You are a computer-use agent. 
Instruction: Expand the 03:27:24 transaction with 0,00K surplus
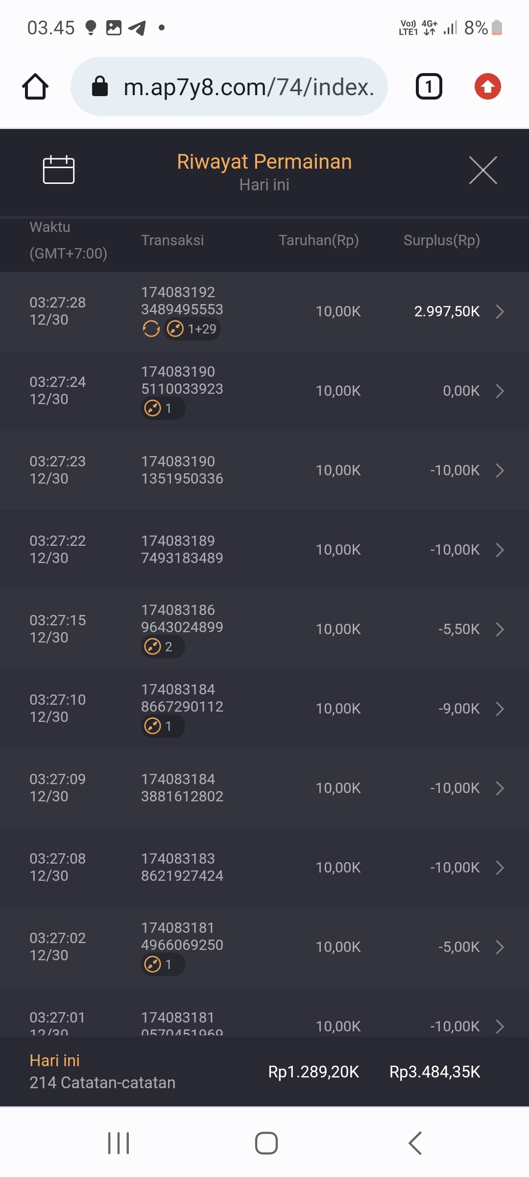coord(500,391)
